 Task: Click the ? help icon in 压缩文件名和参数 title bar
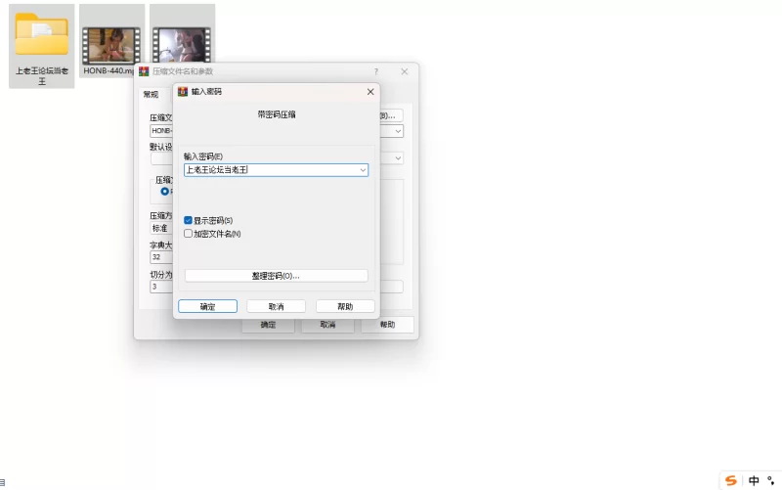tap(376, 71)
